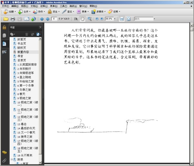The image size is (194, 166).
Task: Open the Pages thumbnail panel icon
Action: coord(4,36)
